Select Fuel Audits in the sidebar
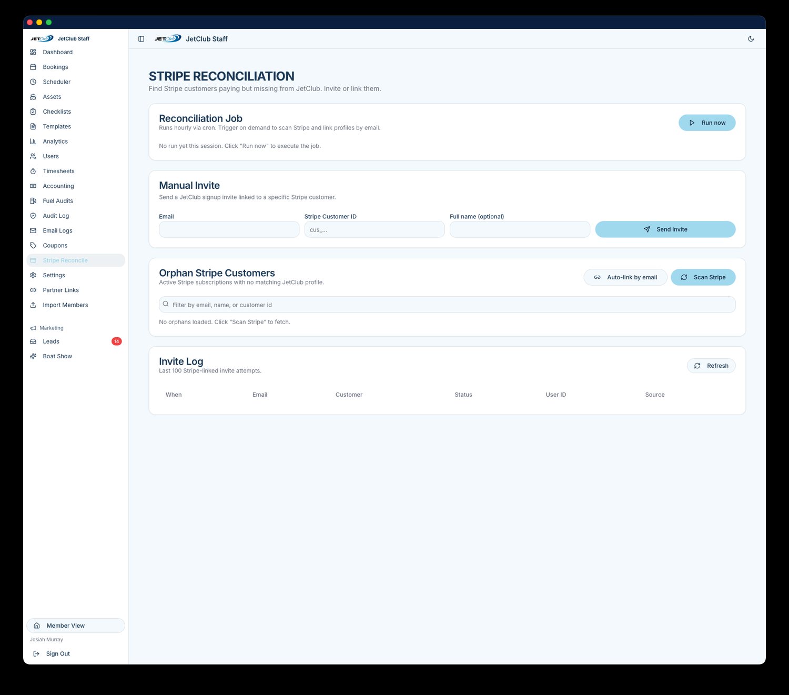Screen dimensions: 789x695 click(x=76, y=201)
